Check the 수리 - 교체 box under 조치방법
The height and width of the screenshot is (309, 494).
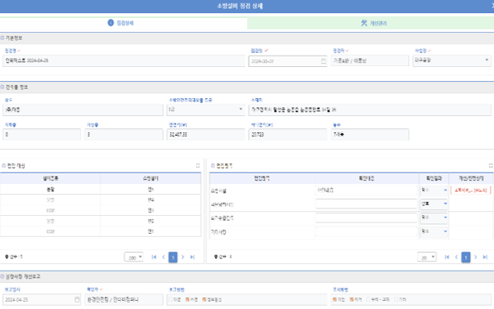point(368,299)
